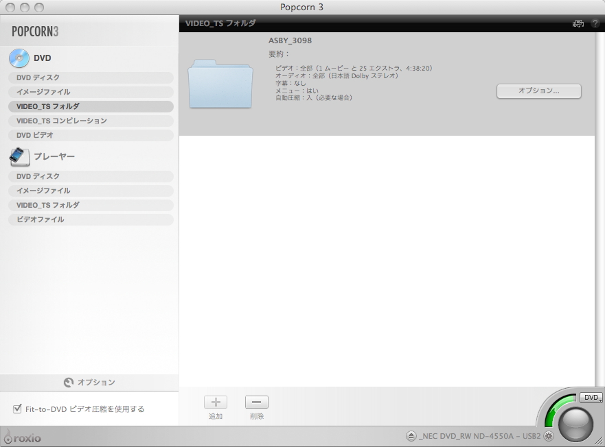This screenshot has width=605, height=447.
Task: Click the DVD section heading
Action: click(x=43, y=58)
